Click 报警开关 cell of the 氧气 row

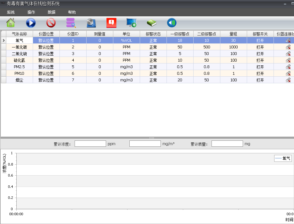[x=260, y=40]
